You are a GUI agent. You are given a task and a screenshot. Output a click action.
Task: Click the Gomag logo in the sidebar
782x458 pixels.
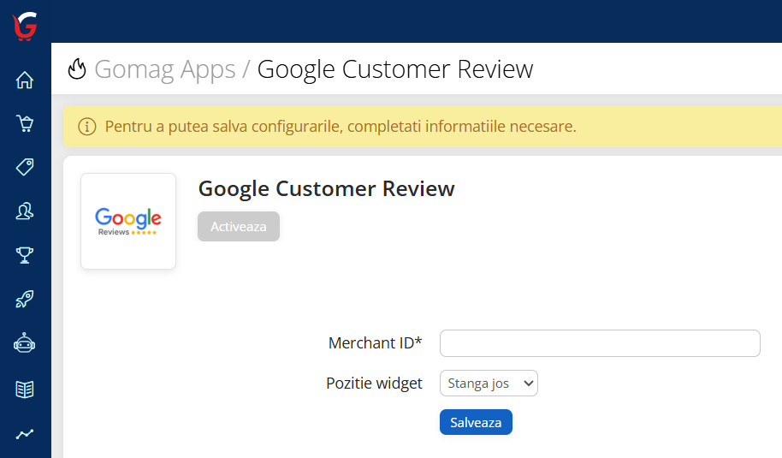tap(25, 26)
